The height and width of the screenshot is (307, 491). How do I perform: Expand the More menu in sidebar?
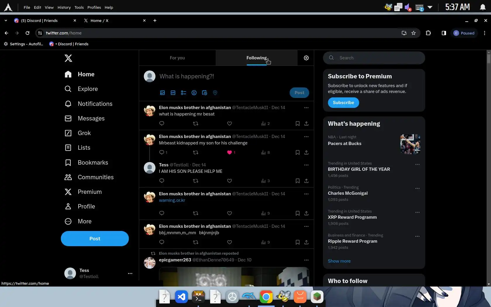click(x=78, y=221)
